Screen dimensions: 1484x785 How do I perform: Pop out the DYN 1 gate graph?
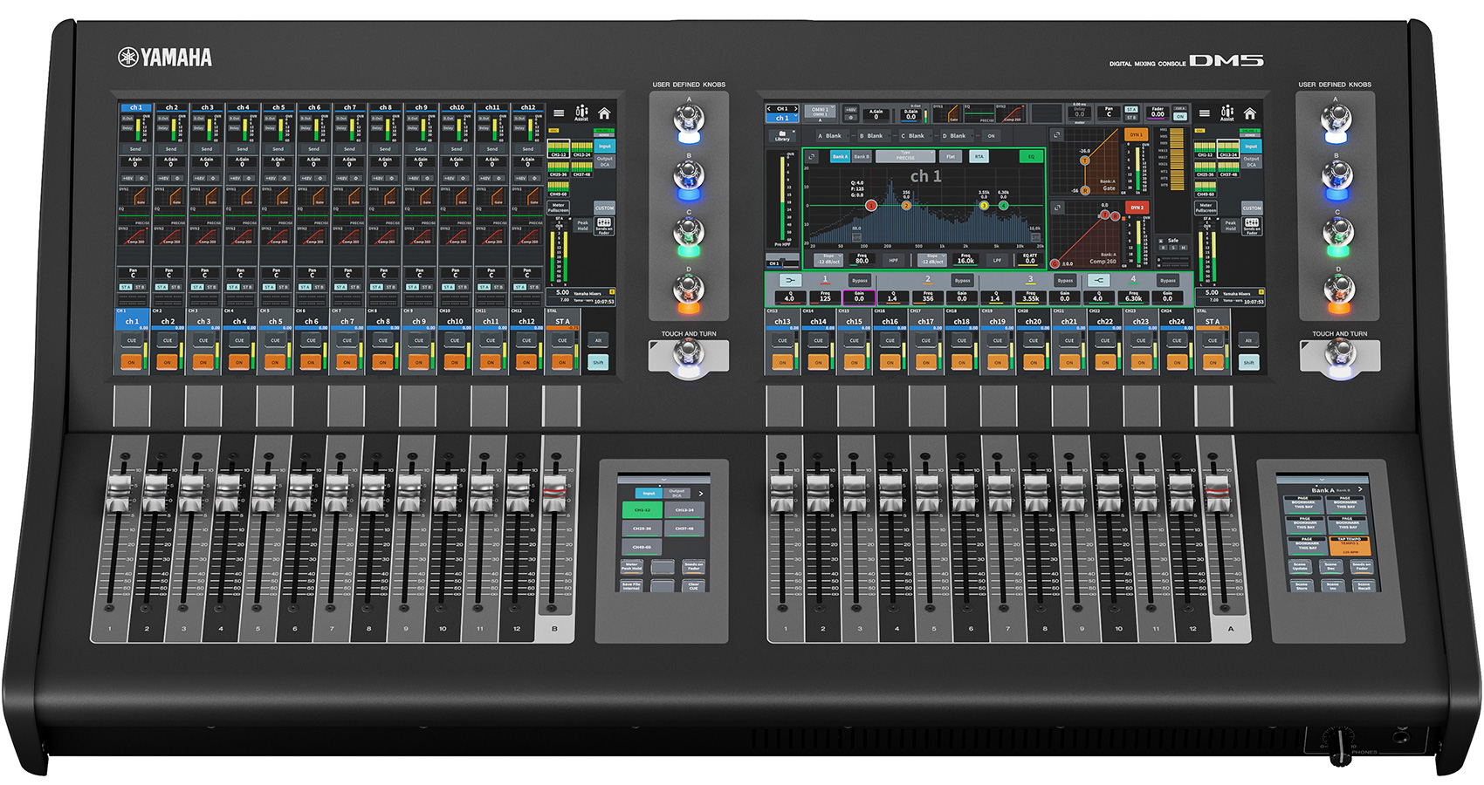coord(1056,134)
